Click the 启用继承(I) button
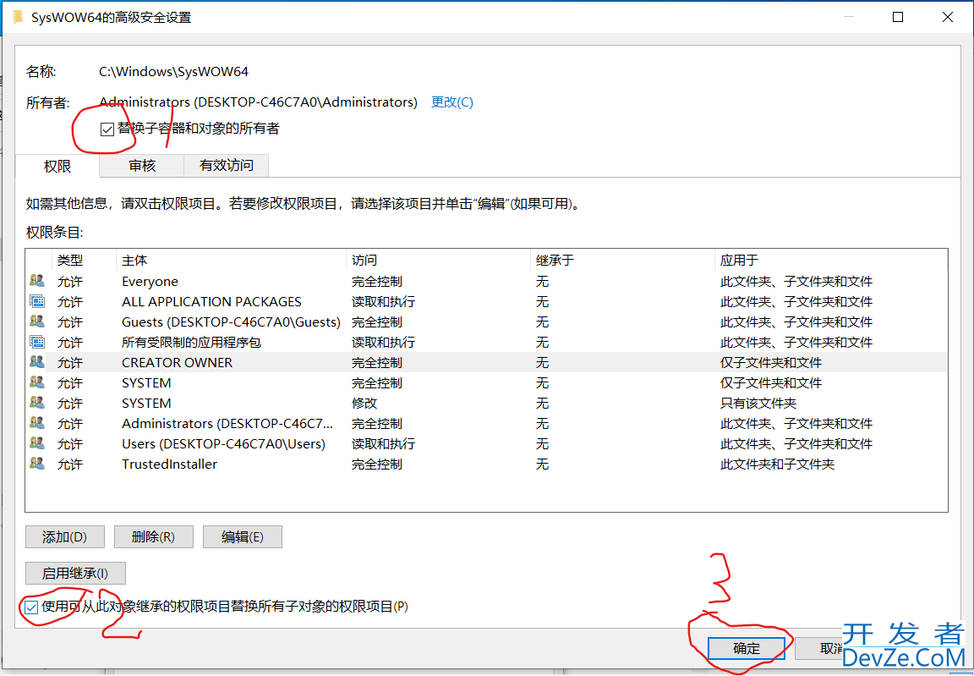Image resolution: width=974 pixels, height=676 pixels. click(x=75, y=573)
